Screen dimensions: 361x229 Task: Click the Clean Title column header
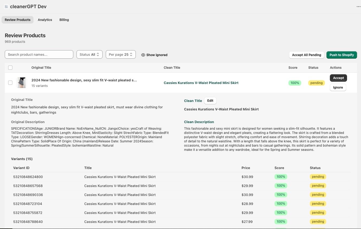pyautogui.click(x=172, y=68)
